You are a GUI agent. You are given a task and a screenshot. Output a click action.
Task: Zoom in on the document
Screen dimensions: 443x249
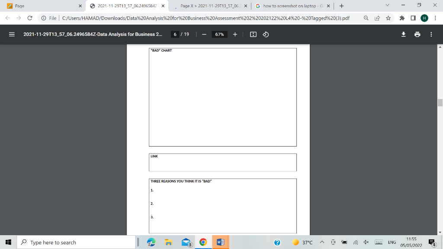(x=235, y=34)
